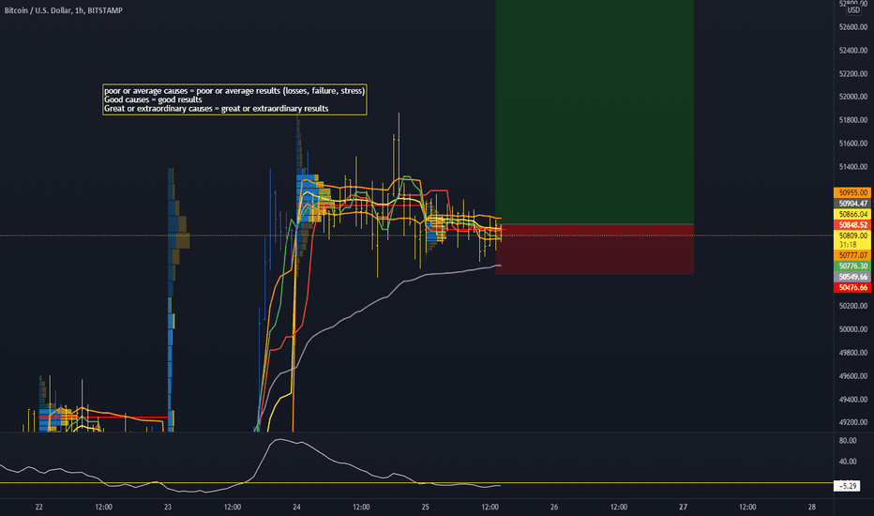This screenshot has width=874, height=516.
Task: Click the orange 50955.00 price label
Action: click(852, 192)
